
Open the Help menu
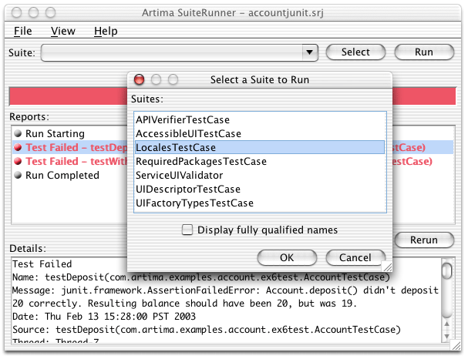click(x=106, y=31)
